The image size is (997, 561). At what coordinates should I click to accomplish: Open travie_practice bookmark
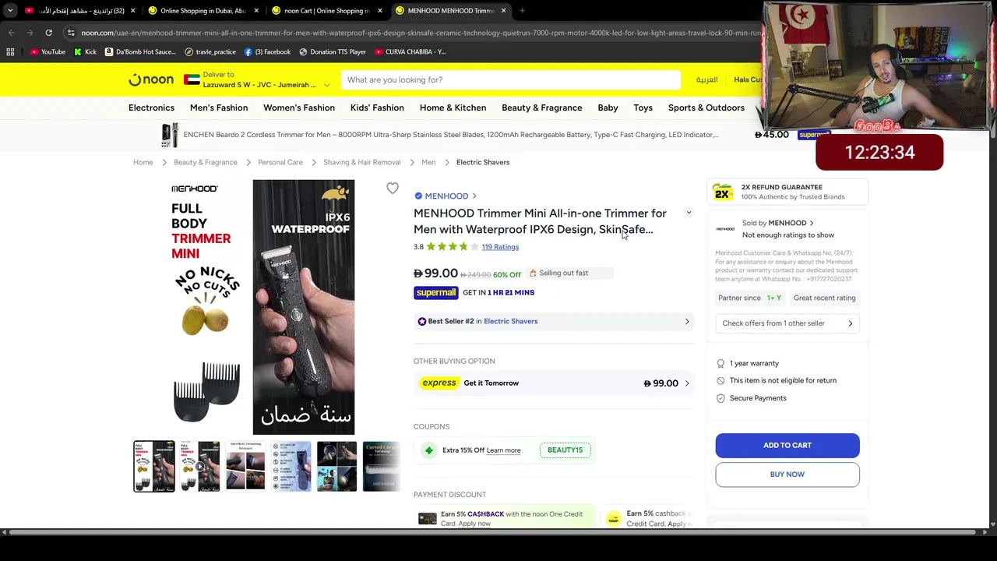210,51
